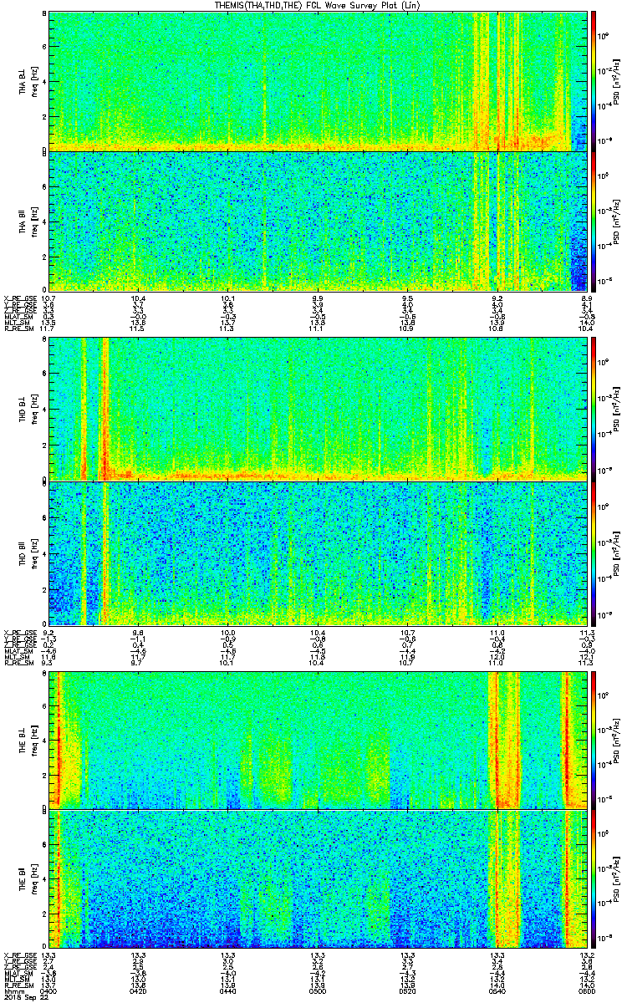Click the THA B-parallel PSD color bar
627x1003 pixels.
pyautogui.click(x=593, y=221)
